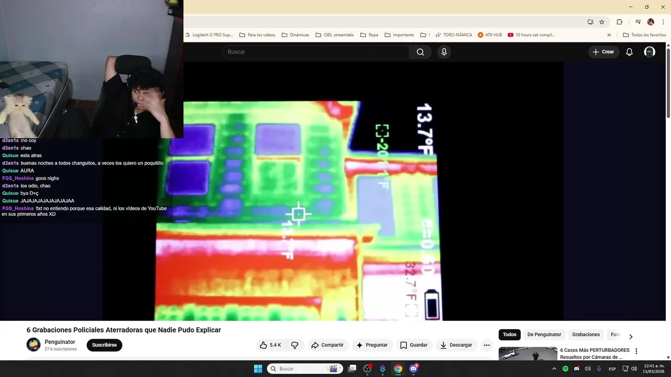
Task: Open Discord from the taskbar
Action: coord(413,369)
